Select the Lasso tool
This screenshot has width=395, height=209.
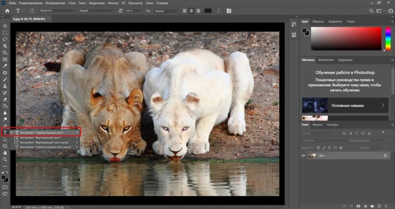[5, 39]
